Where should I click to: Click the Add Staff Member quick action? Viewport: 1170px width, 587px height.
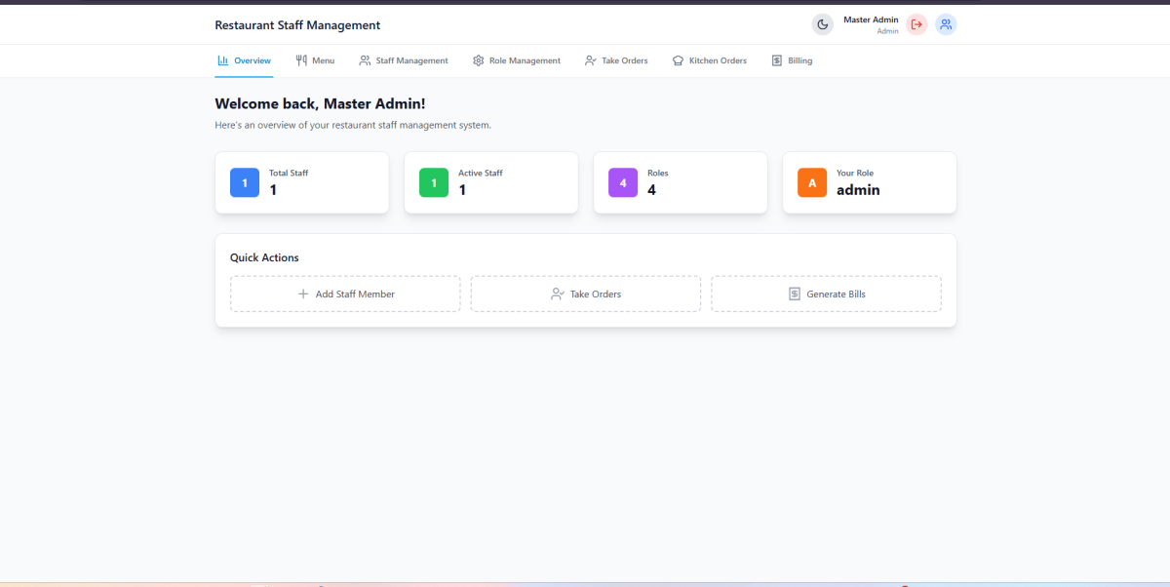click(x=345, y=293)
